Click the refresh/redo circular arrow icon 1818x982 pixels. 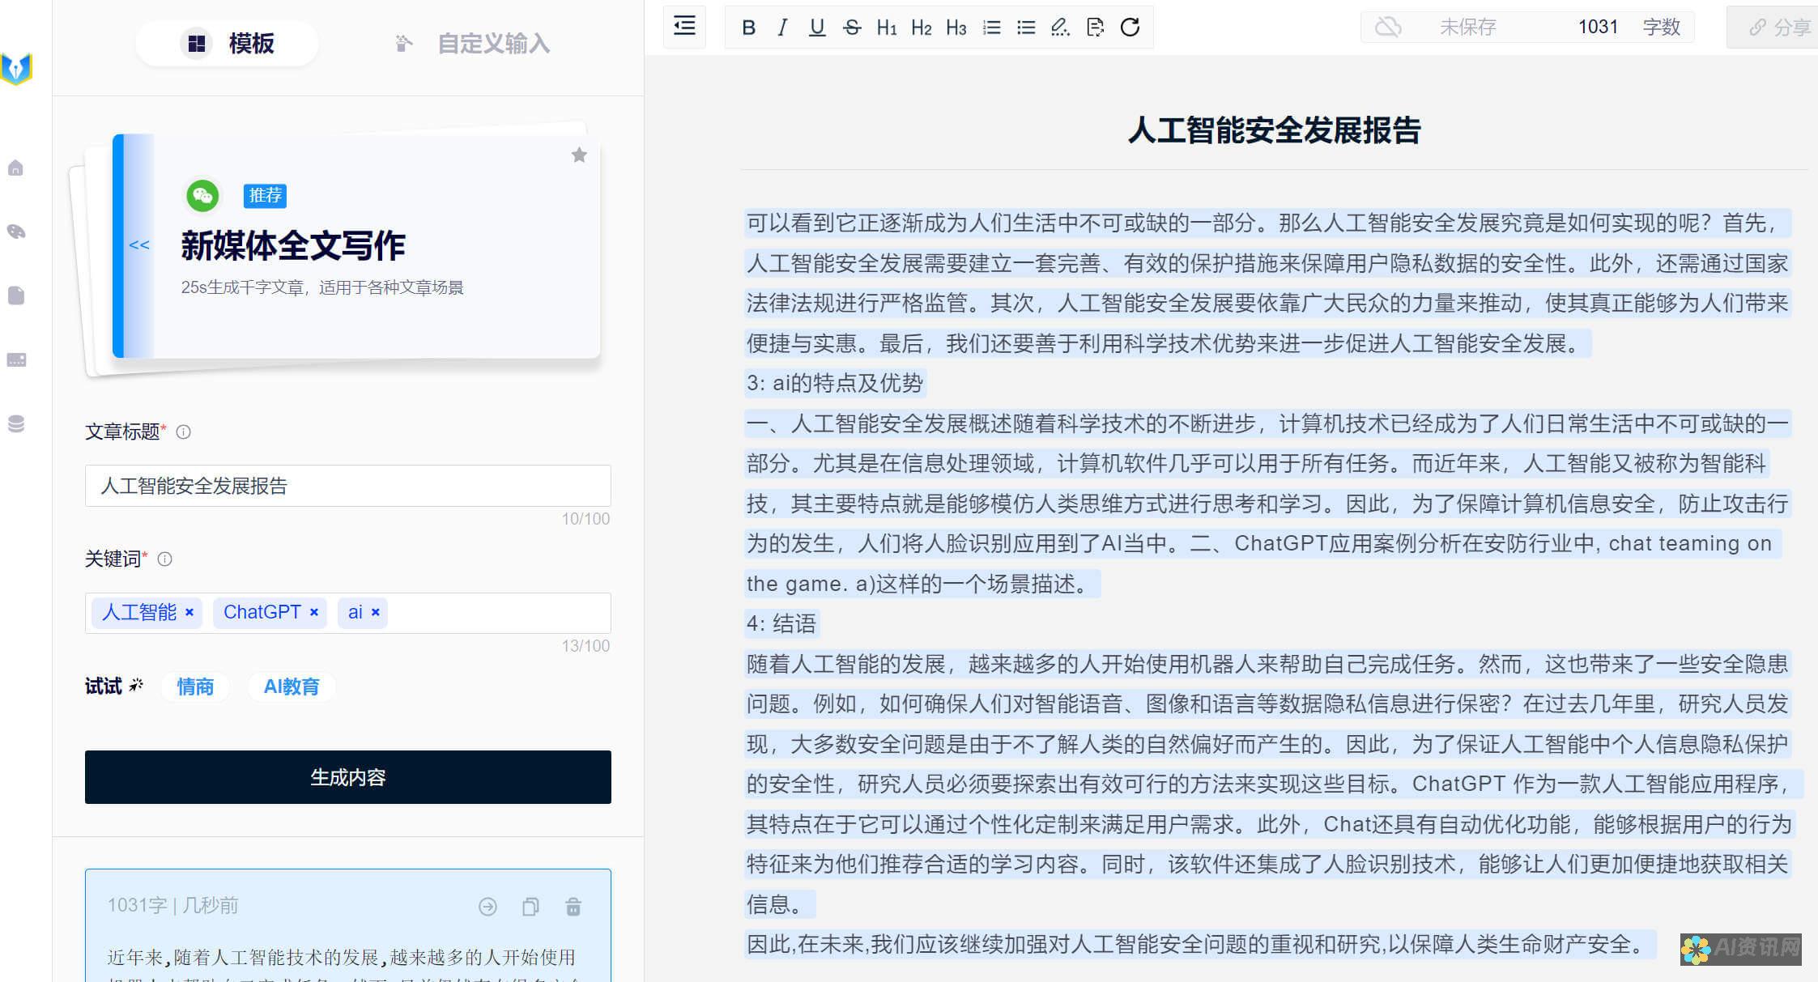[1130, 28]
